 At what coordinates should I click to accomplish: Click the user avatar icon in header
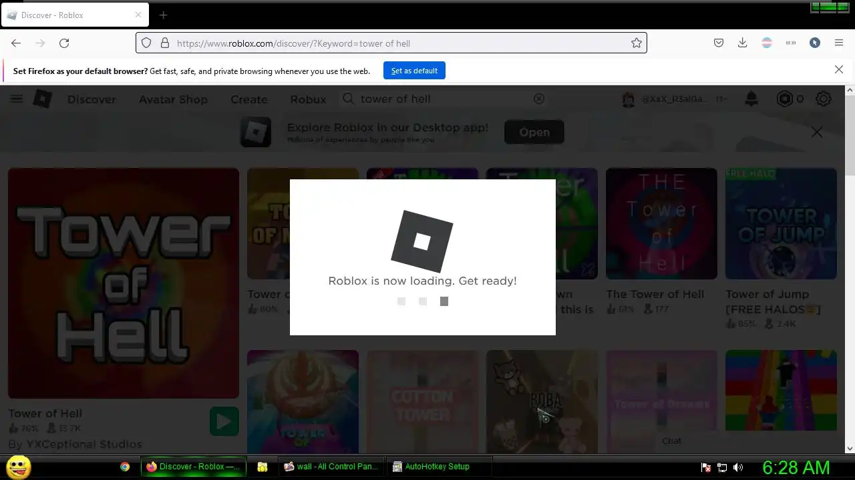point(628,99)
